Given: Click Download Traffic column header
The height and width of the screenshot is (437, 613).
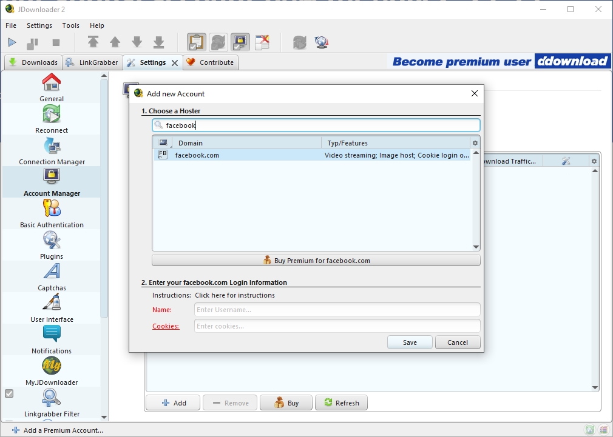Looking at the screenshot, I should point(513,161).
